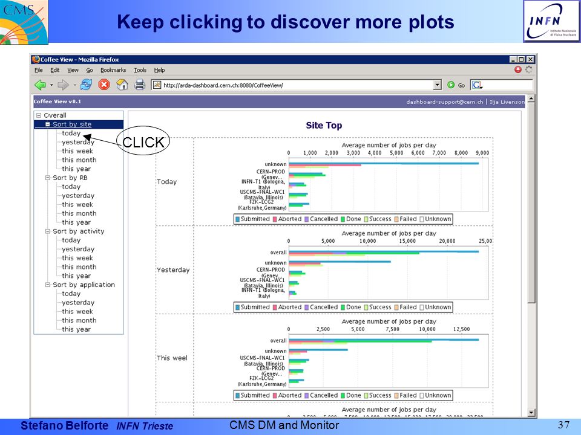
Task: Click the red adblock icon near menu bar
Action: [x=518, y=69]
